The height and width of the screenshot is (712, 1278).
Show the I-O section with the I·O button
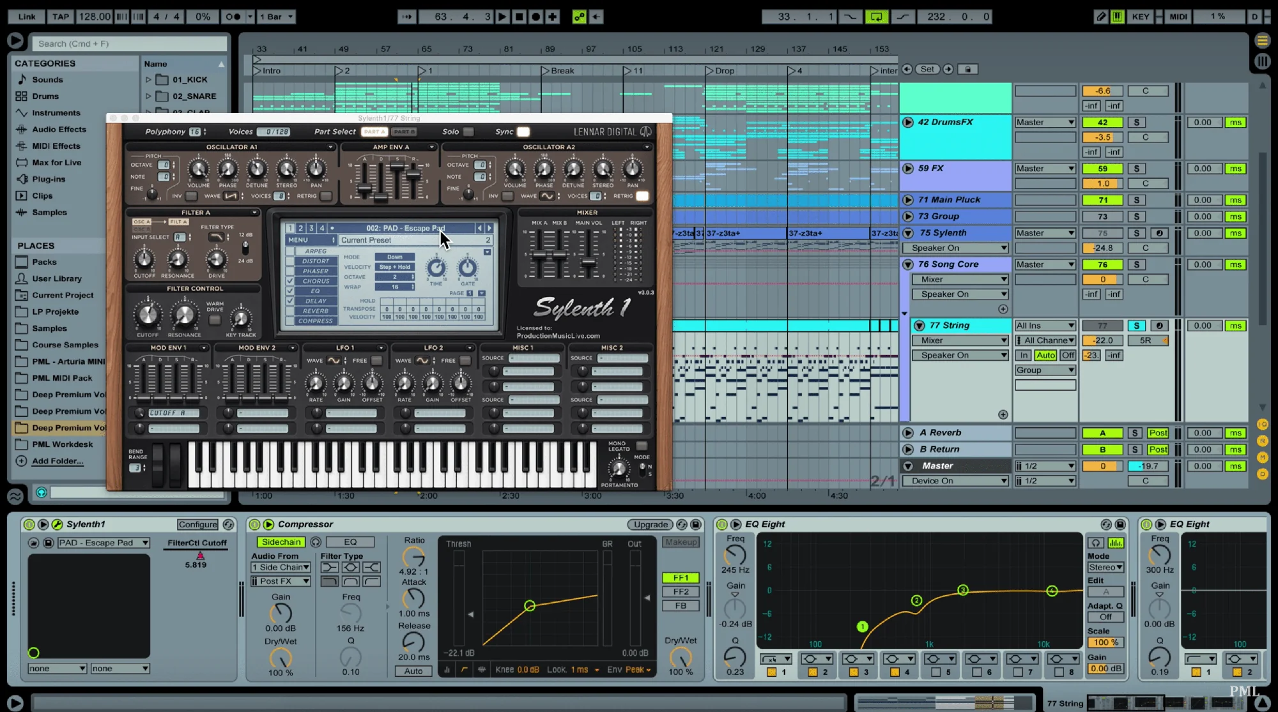(1262, 424)
